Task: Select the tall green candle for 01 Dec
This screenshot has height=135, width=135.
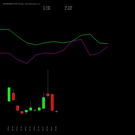Action: pos(43,103)
